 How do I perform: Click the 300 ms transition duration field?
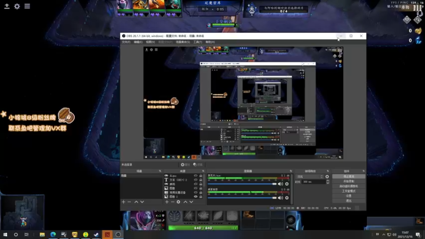point(314,182)
